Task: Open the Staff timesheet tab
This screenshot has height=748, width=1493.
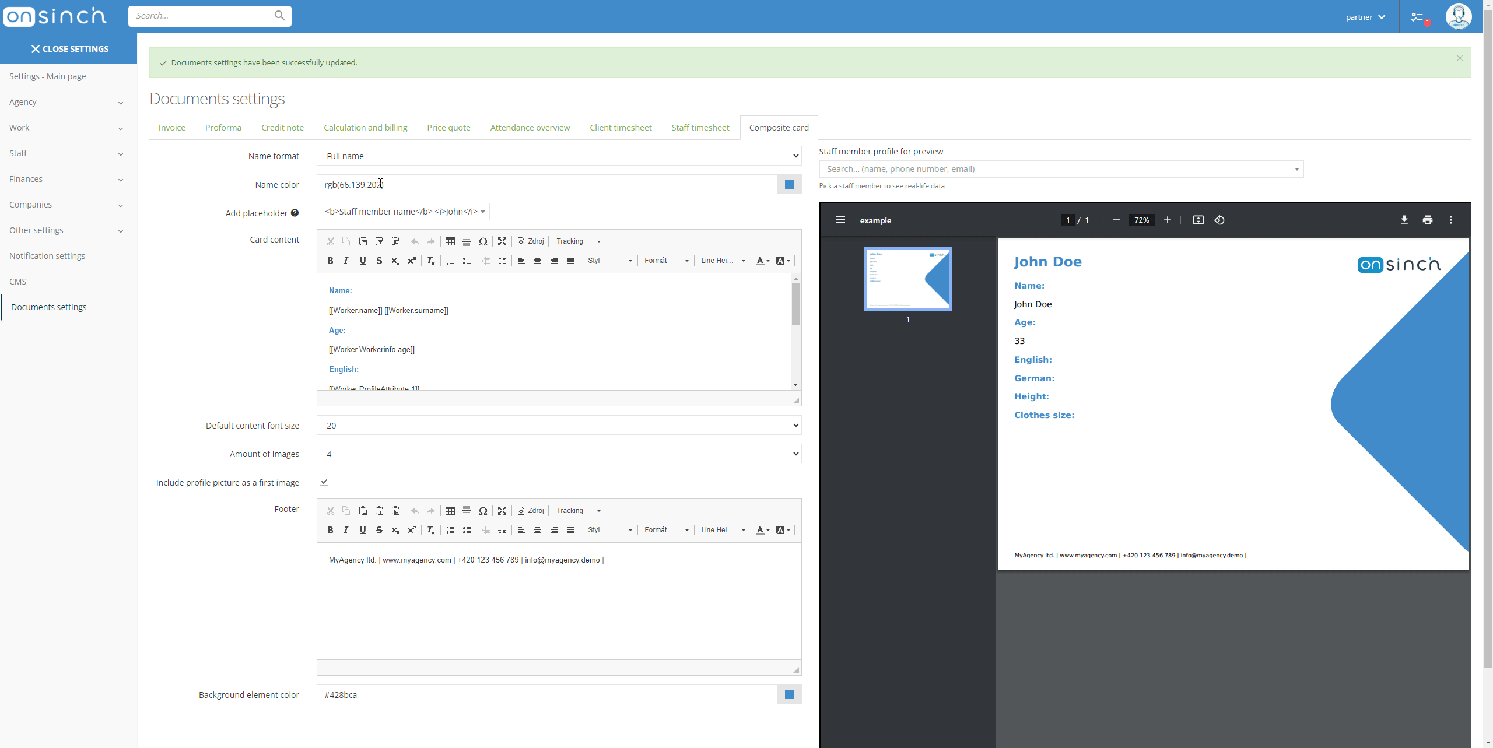Action: pos(700,128)
